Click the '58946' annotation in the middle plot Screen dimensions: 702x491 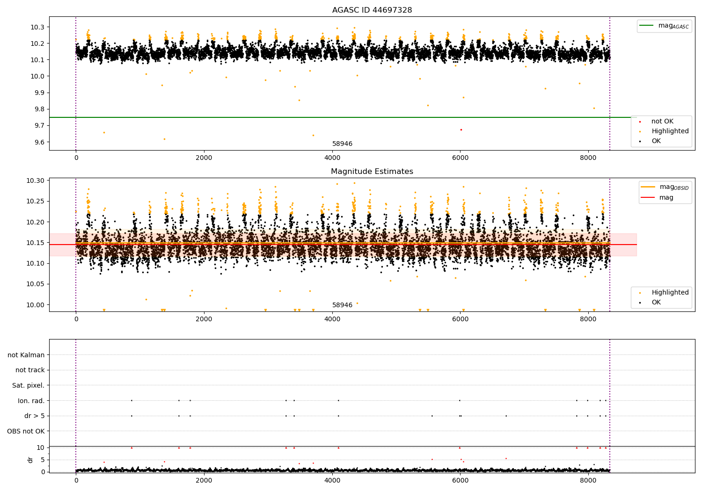(342, 305)
